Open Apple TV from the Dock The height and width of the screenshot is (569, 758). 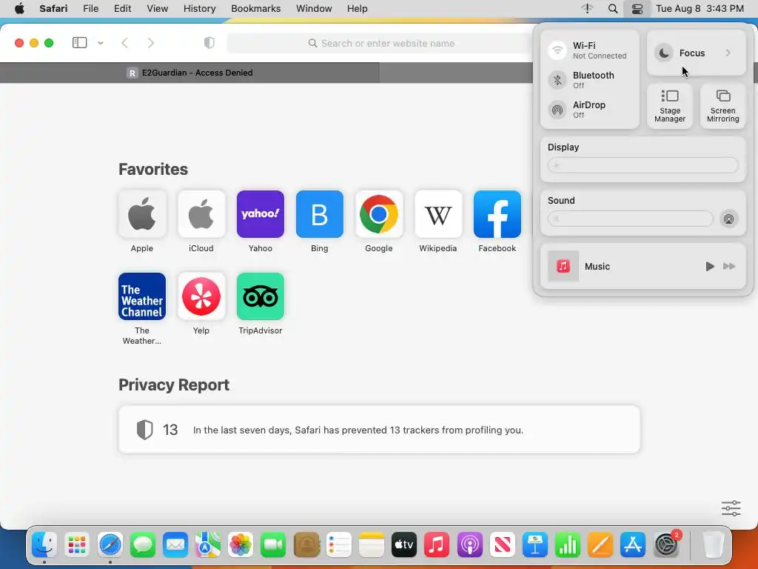click(x=404, y=545)
